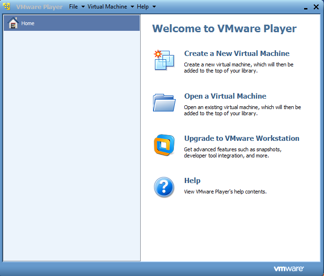Expand the Virtual Machine dropdown arrow
Image resolution: width=324 pixels, height=276 pixels.
pos(132,7)
